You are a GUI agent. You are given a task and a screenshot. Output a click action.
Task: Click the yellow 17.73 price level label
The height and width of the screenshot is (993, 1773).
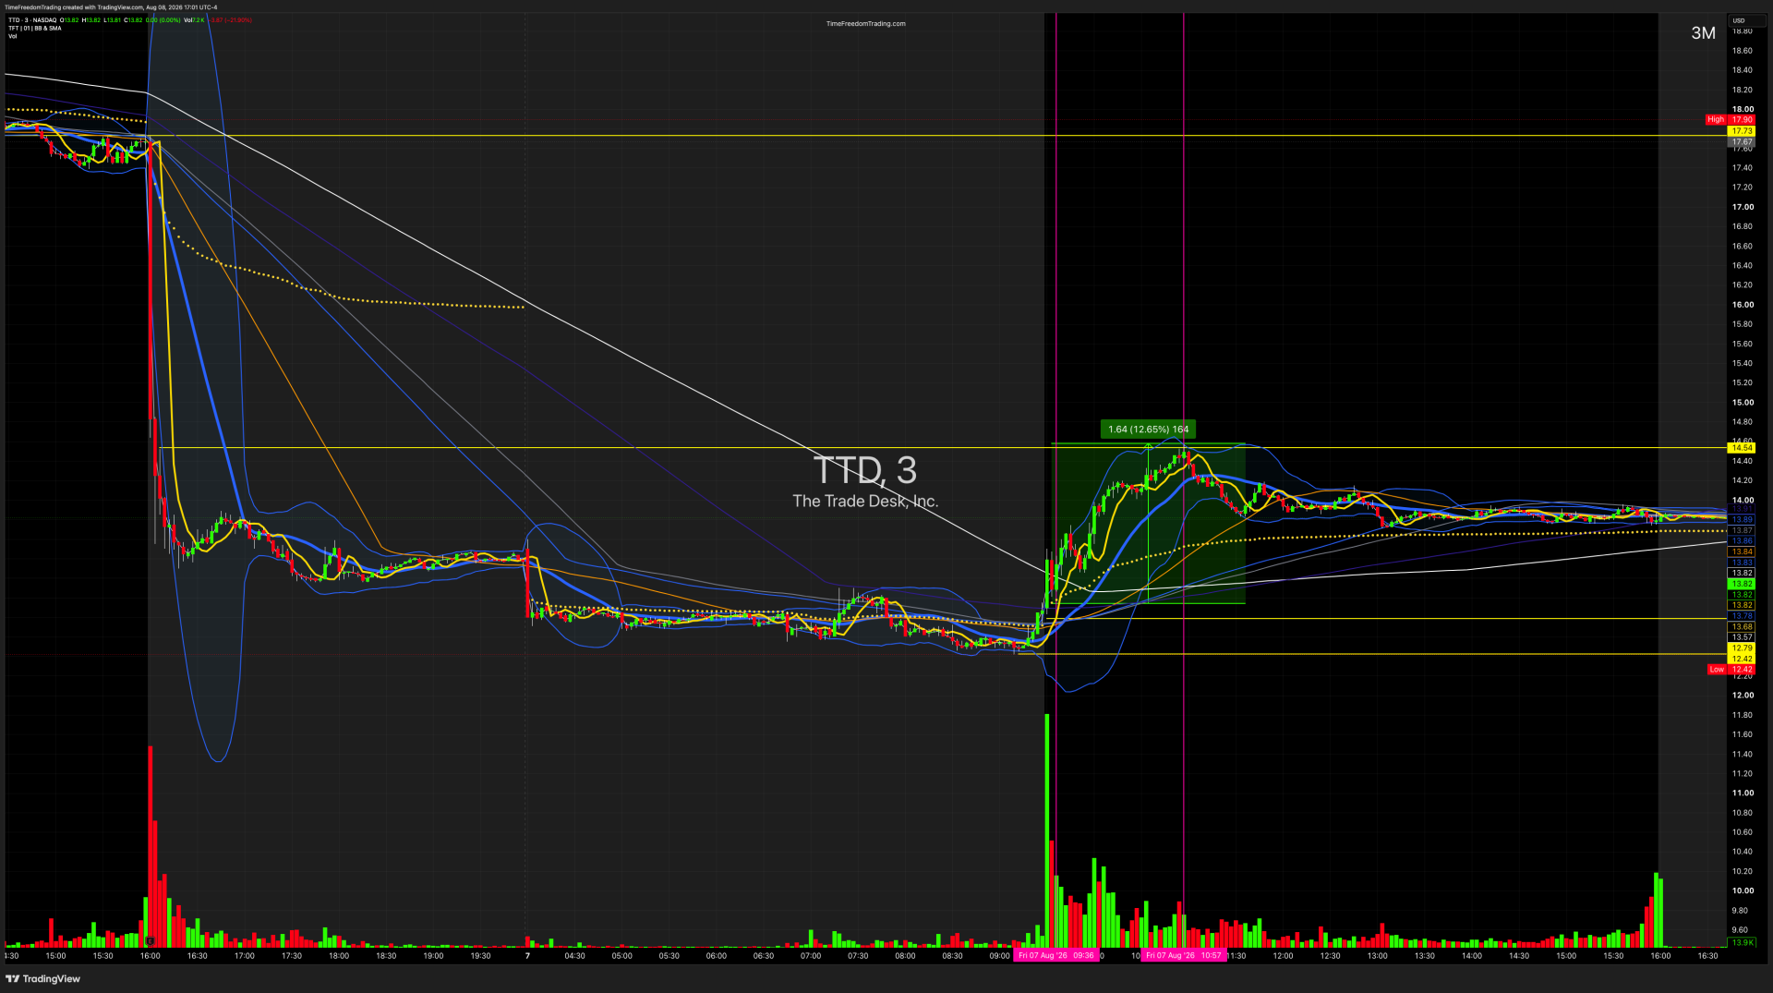point(1742,131)
